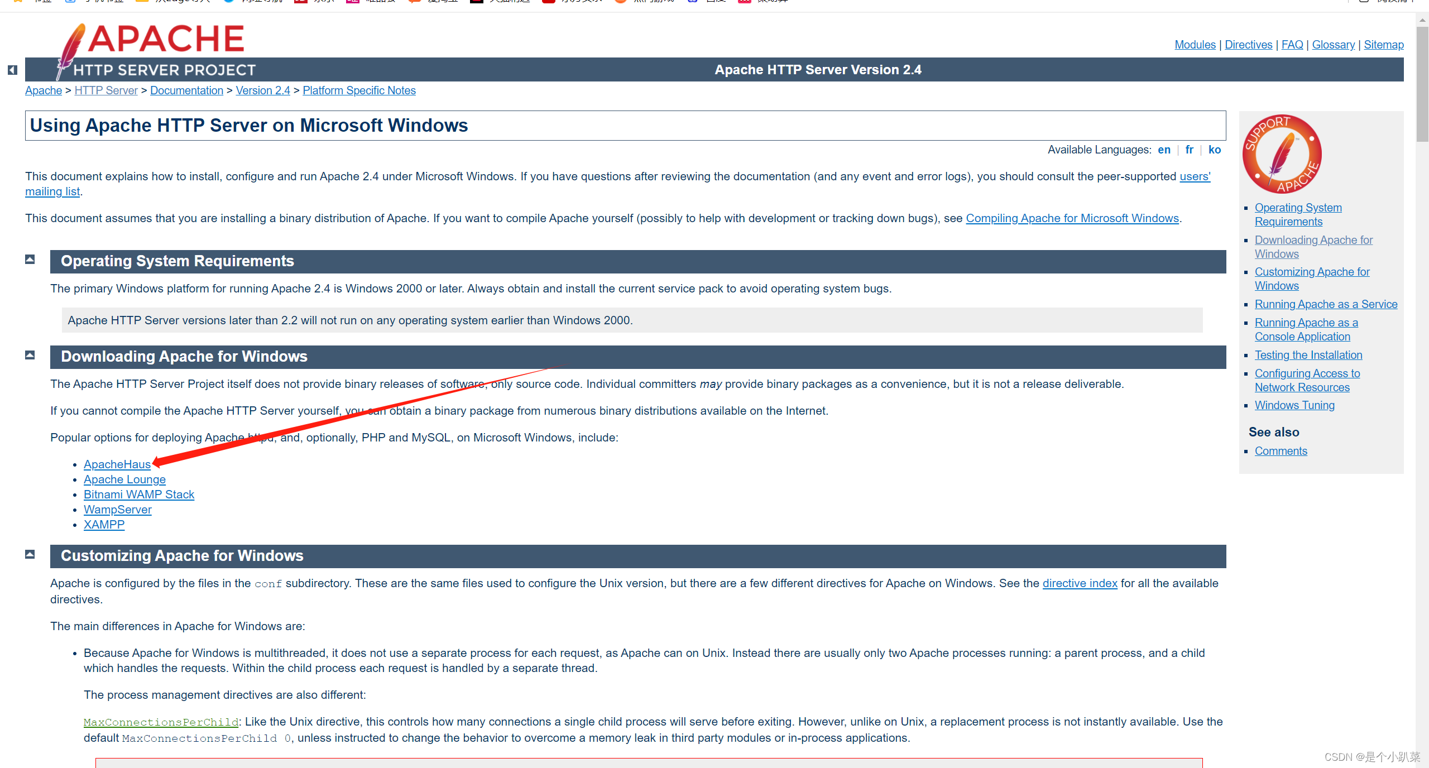Click the Support Apache badge

point(1282,155)
